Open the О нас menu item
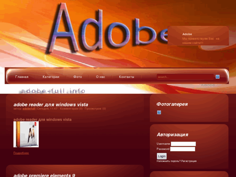The height and width of the screenshot is (177, 236). [100, 77]
